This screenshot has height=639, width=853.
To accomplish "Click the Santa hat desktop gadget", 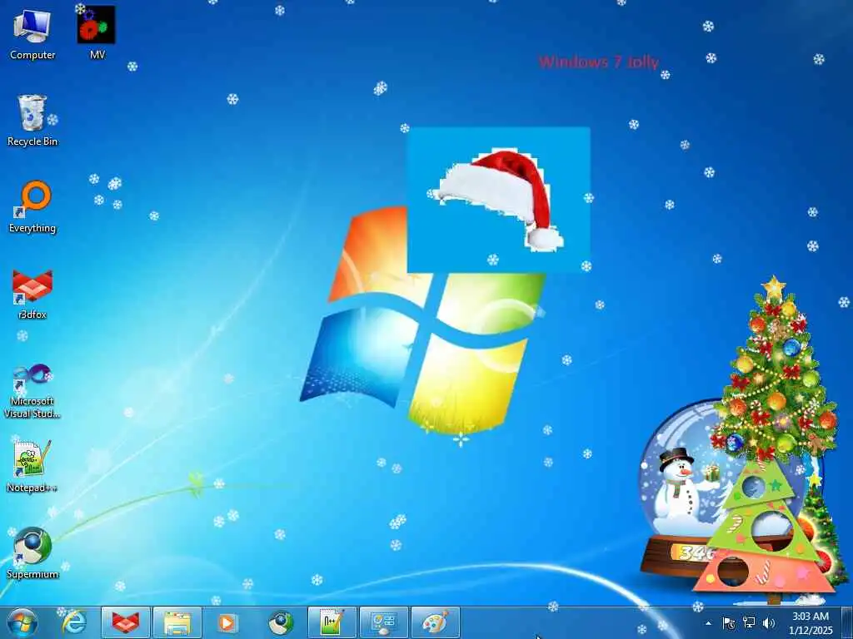I will [498, 200].
